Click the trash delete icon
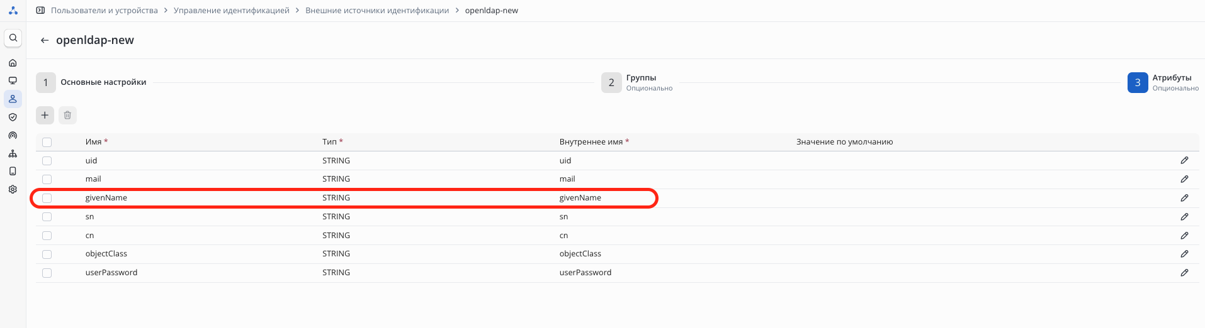Viewport: 1205px width, 328px height. pyautogui.click(x=67, y=115)
